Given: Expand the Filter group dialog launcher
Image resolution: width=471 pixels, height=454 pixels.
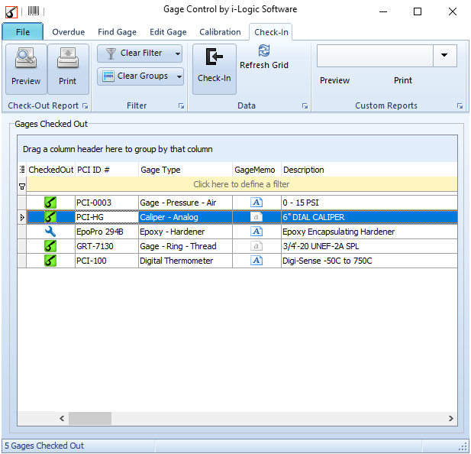Looking at the screenshot, I should click(181, 106).
